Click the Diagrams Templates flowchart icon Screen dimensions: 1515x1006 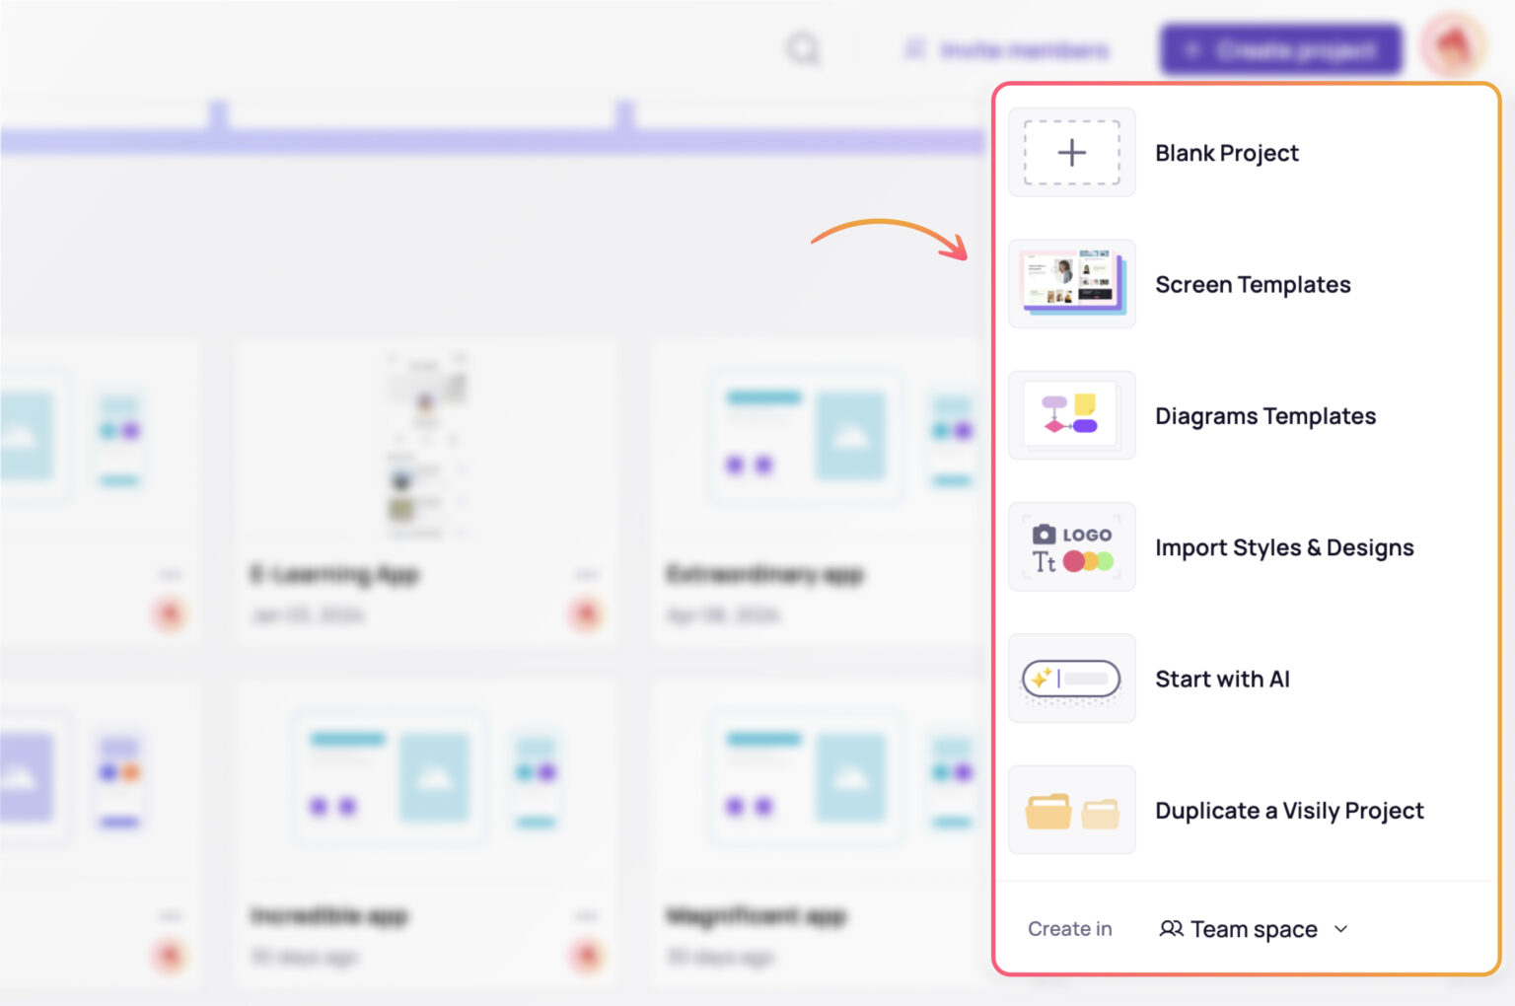point(1071,415)
